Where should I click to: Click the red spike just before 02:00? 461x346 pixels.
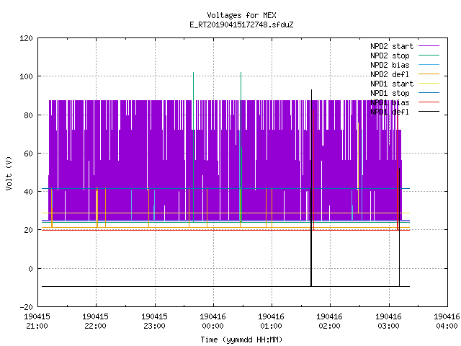(314, 169)
